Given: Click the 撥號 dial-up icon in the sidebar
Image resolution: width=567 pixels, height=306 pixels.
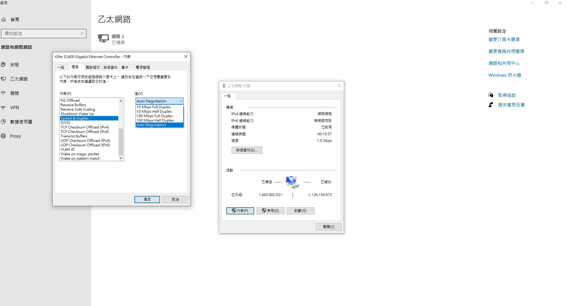Looking at the screenshot, I should (x=3, y=93).
